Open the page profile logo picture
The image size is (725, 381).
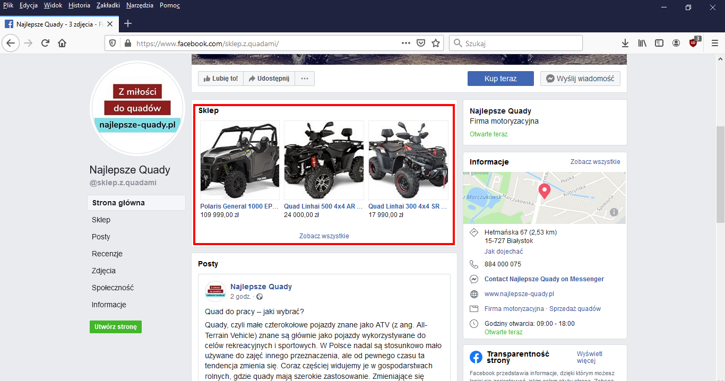[x=137, y=108]
